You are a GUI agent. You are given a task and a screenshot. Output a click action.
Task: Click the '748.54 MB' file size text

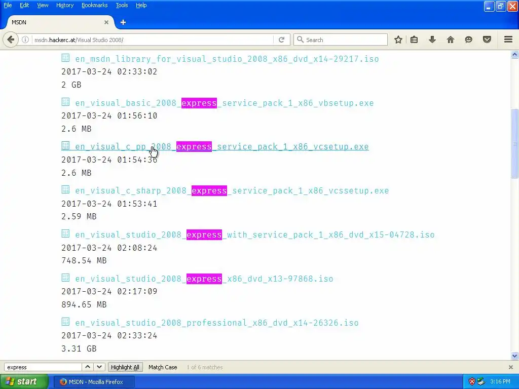click(84, 261)
